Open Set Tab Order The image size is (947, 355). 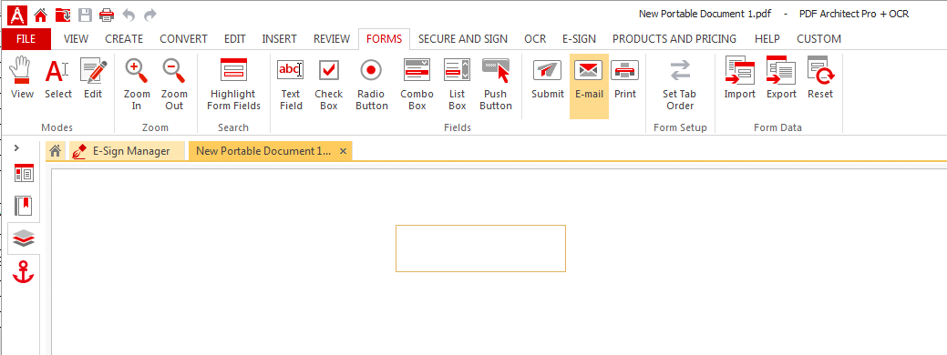[x=679, y=85]
